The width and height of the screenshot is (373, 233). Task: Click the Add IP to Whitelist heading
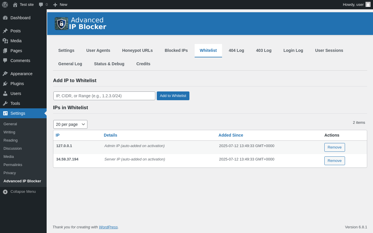(x=75, y=81)
